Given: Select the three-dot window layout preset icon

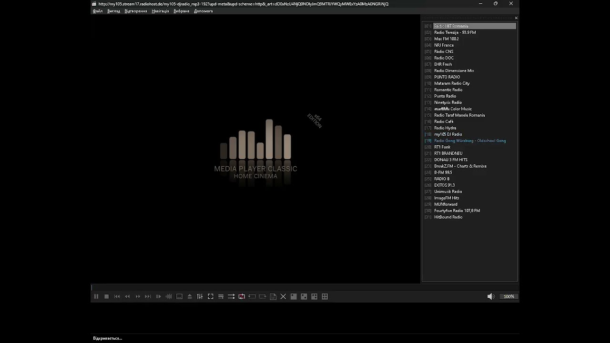Looking at the screenshot, I should click(x=315, y=296).
